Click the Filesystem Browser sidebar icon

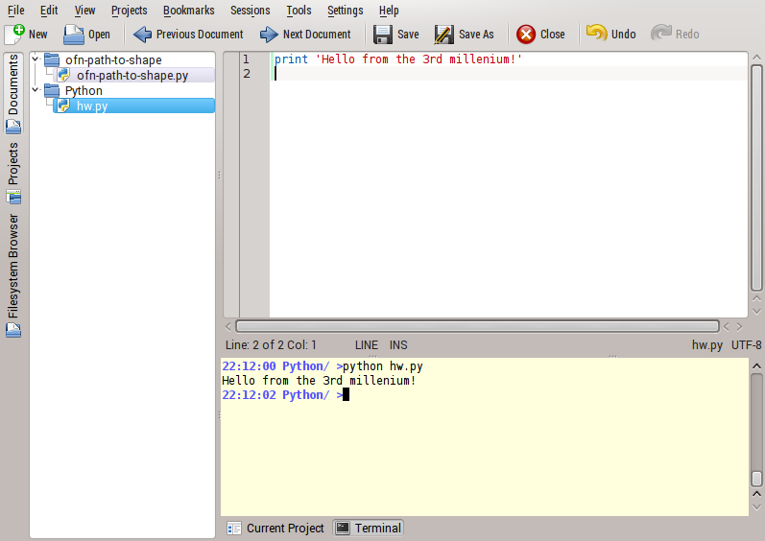click(x=13, y=330)
